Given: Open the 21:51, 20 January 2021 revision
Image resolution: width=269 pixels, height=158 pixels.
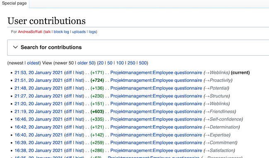Looking at the screenshot, I should click(38, 80).
